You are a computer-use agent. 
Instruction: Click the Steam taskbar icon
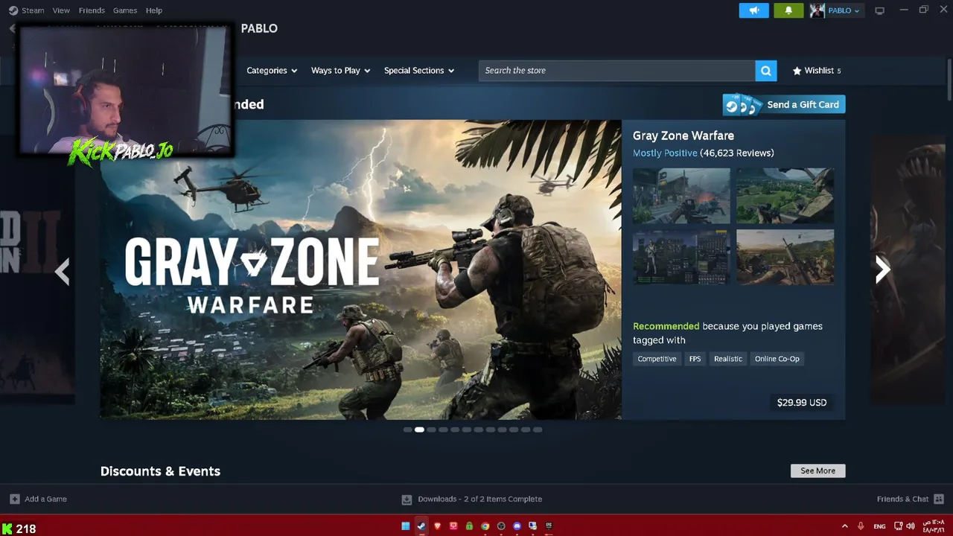[421, 526]
